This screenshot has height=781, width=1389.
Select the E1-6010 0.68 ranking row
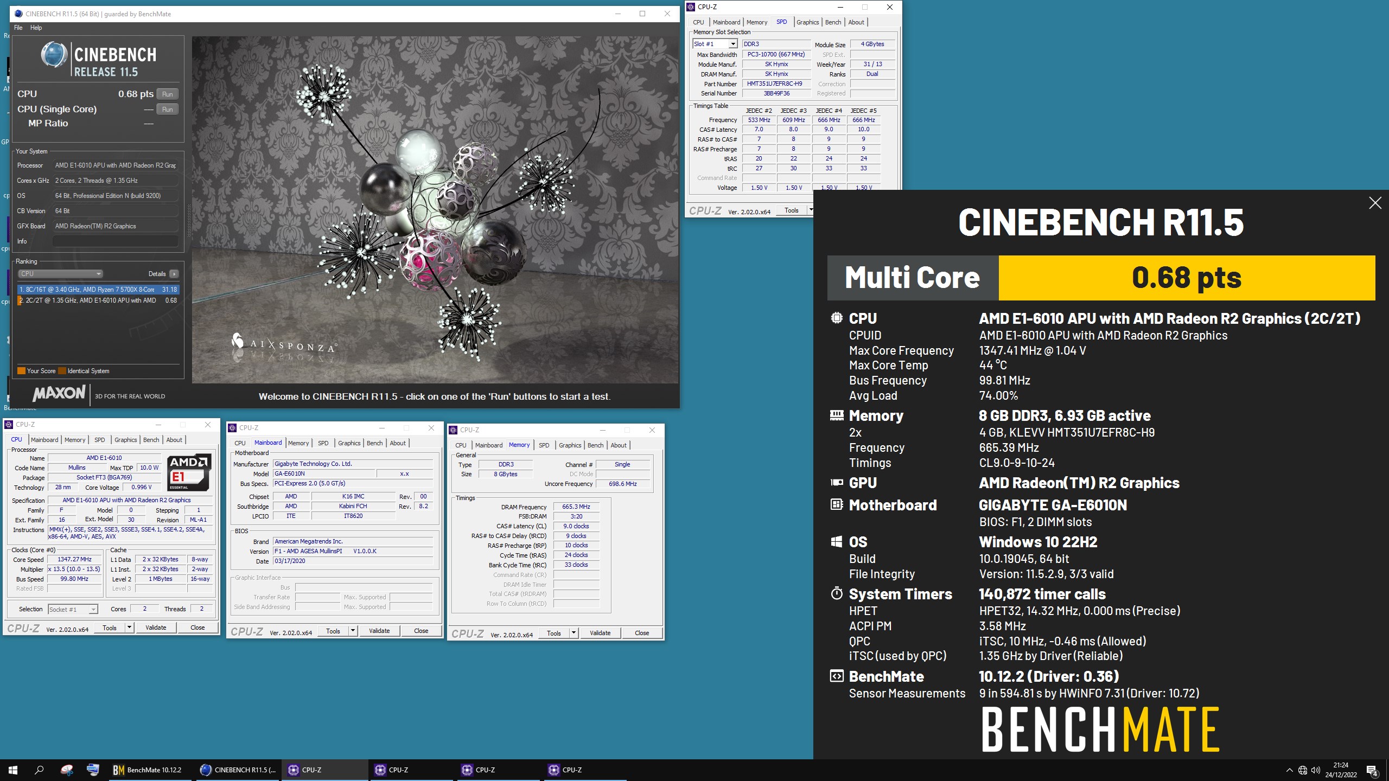(98, 300)
